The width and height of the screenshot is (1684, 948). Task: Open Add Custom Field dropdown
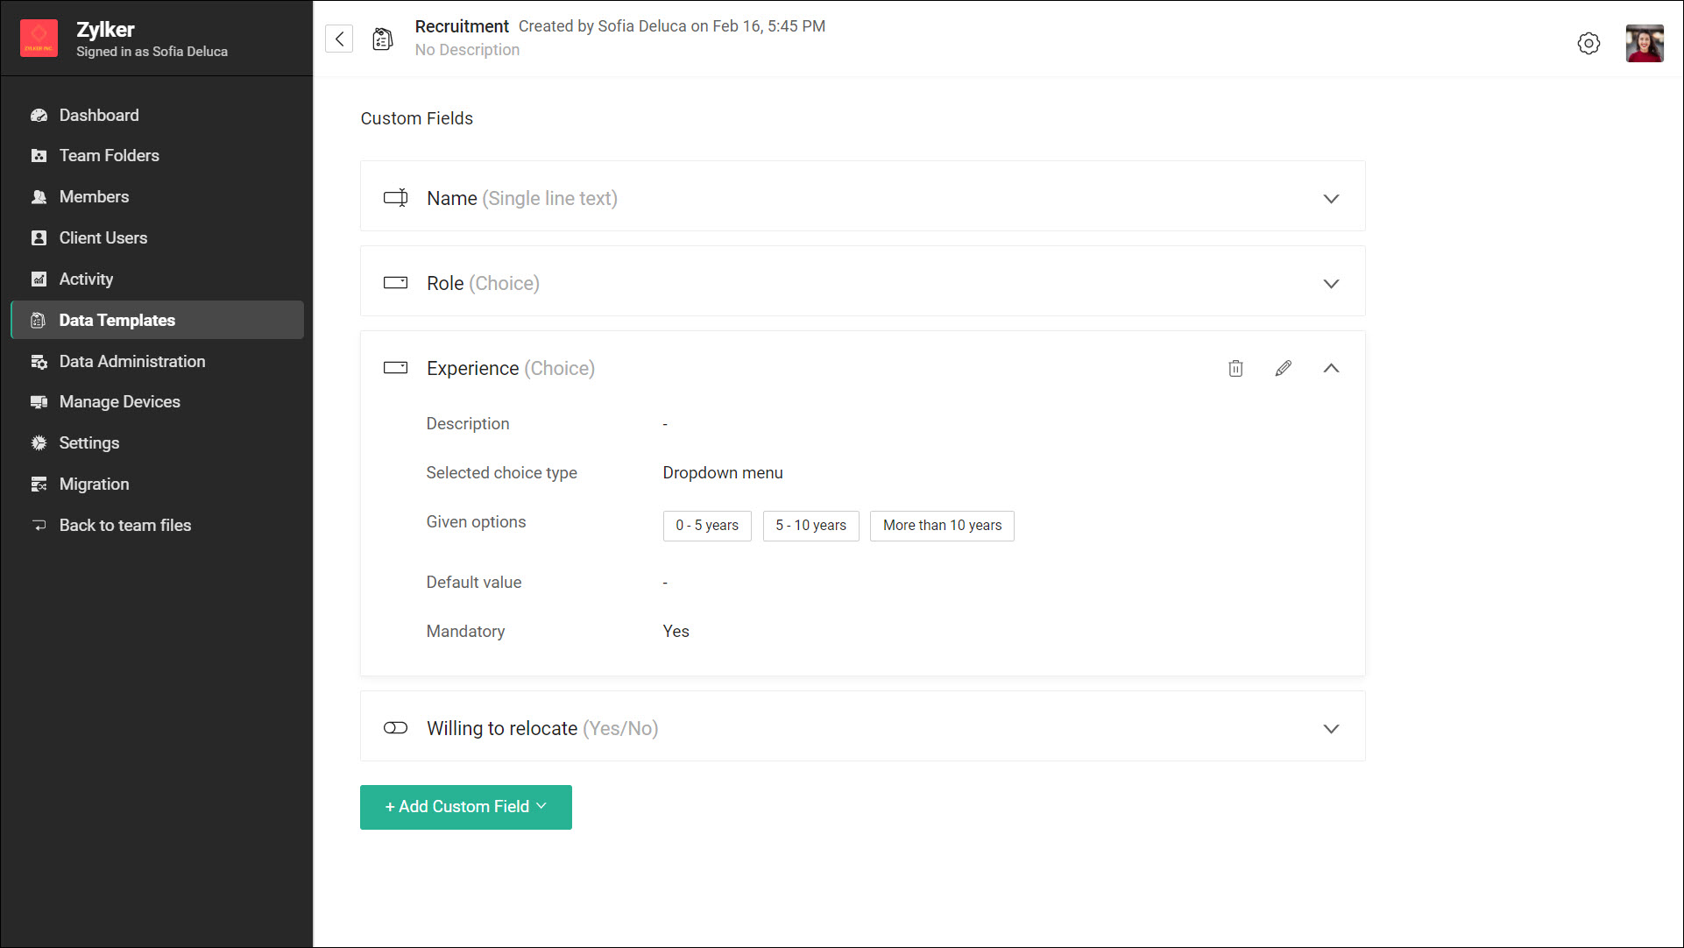(x=465, y=807)
